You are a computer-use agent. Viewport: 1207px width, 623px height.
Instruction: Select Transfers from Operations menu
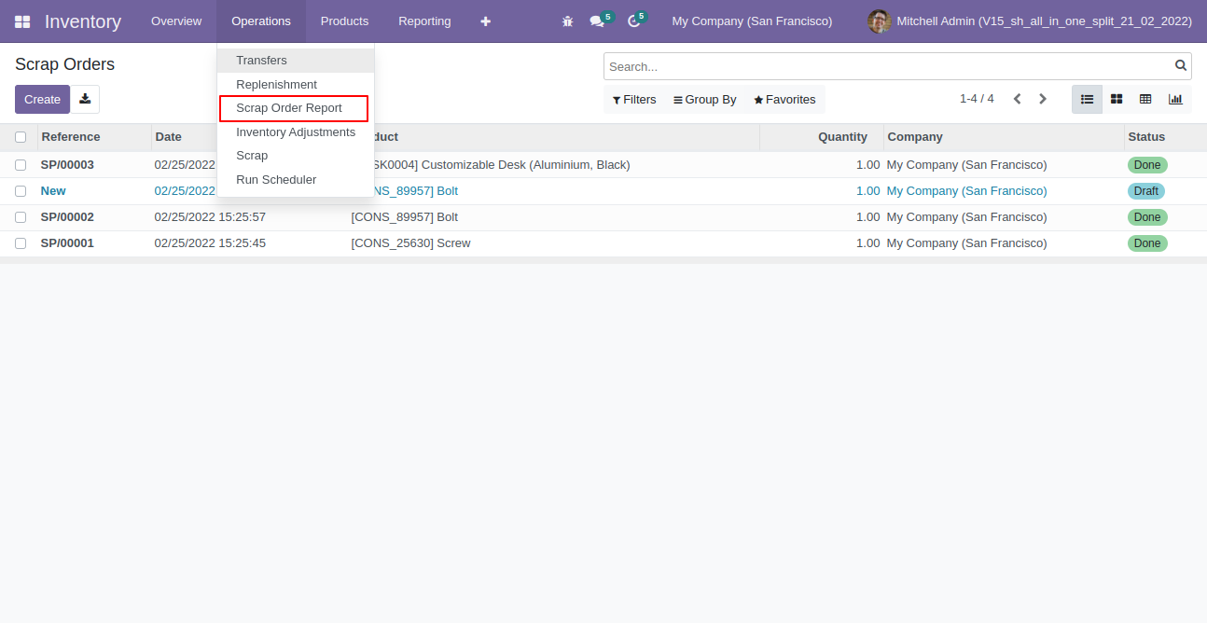coord(296,61)
